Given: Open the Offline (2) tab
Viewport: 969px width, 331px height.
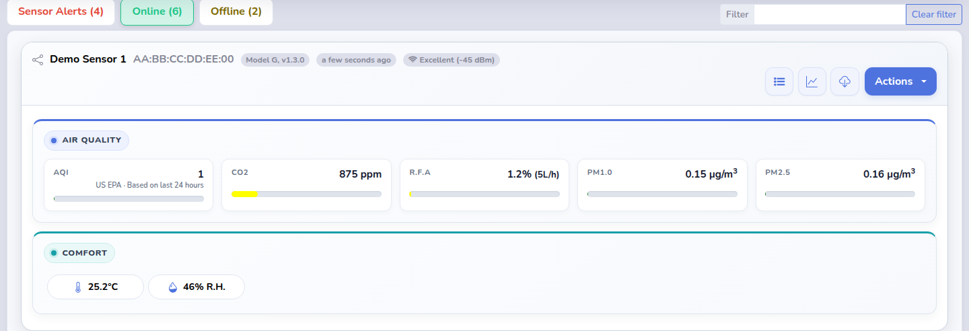Looking at the screenshot, I should point(236,12).
